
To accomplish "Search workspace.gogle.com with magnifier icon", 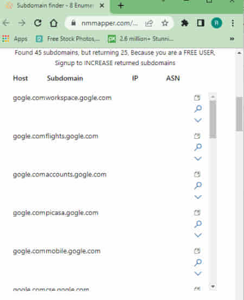I will click(x=198, y=108).
